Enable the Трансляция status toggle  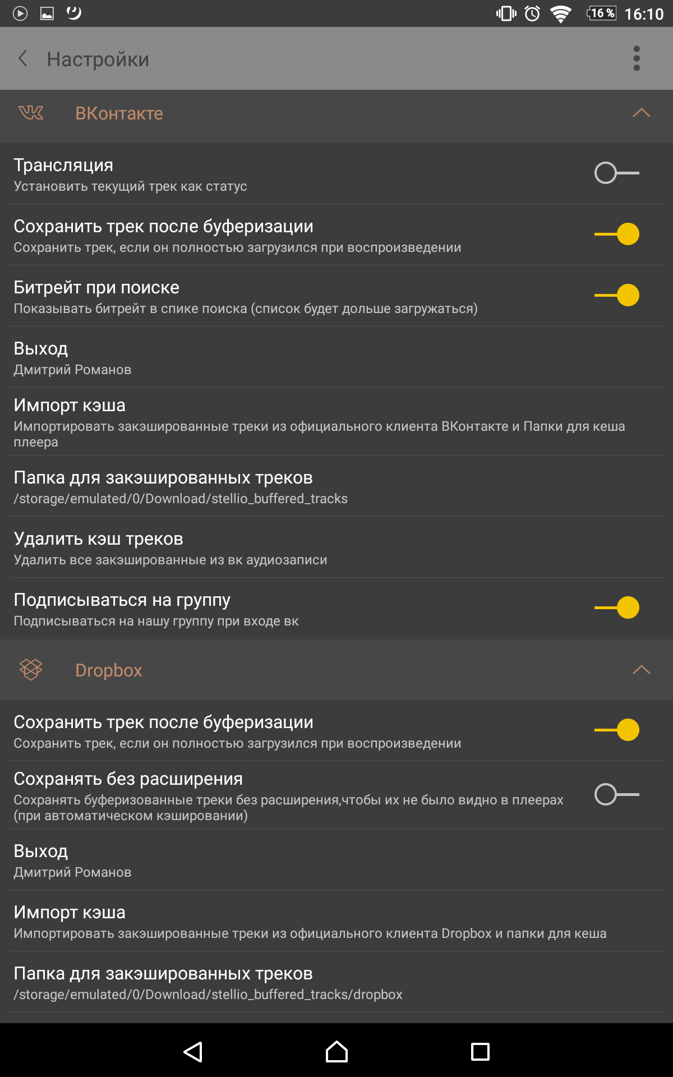[616, 173]
